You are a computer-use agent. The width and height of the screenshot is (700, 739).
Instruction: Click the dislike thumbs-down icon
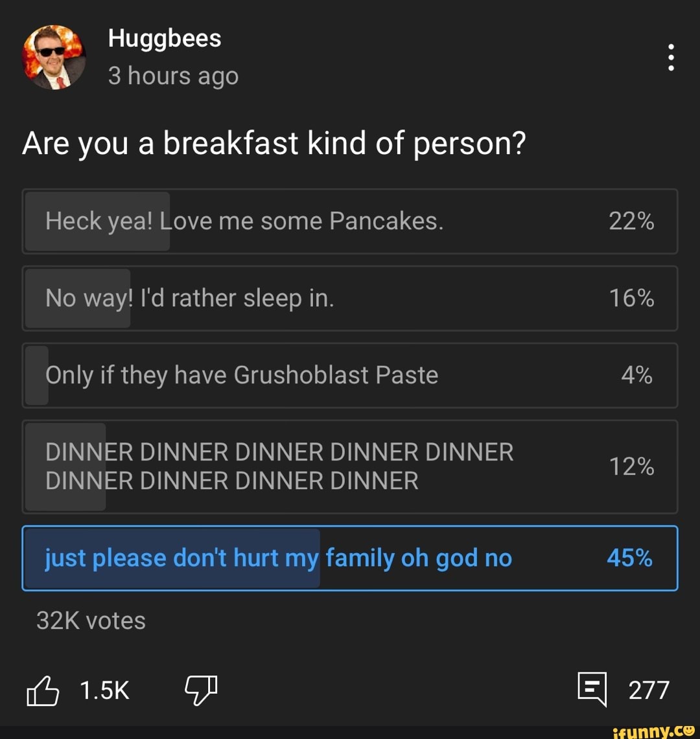pyautogui.click(x=200, y=690)
